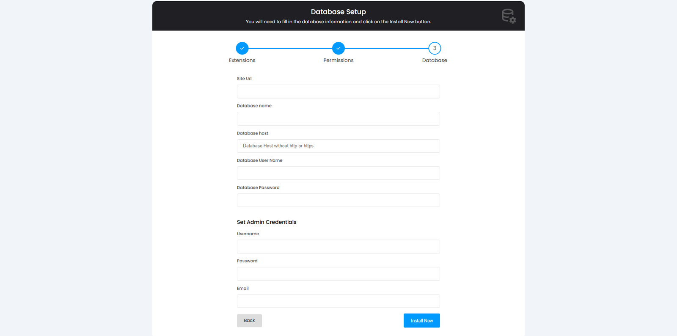Viewport: 677px width, 336px height.
Task: Focus the Site Url input field
Action: point(338,91)
